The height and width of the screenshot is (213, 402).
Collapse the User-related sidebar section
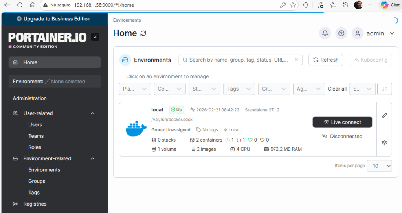93,113
